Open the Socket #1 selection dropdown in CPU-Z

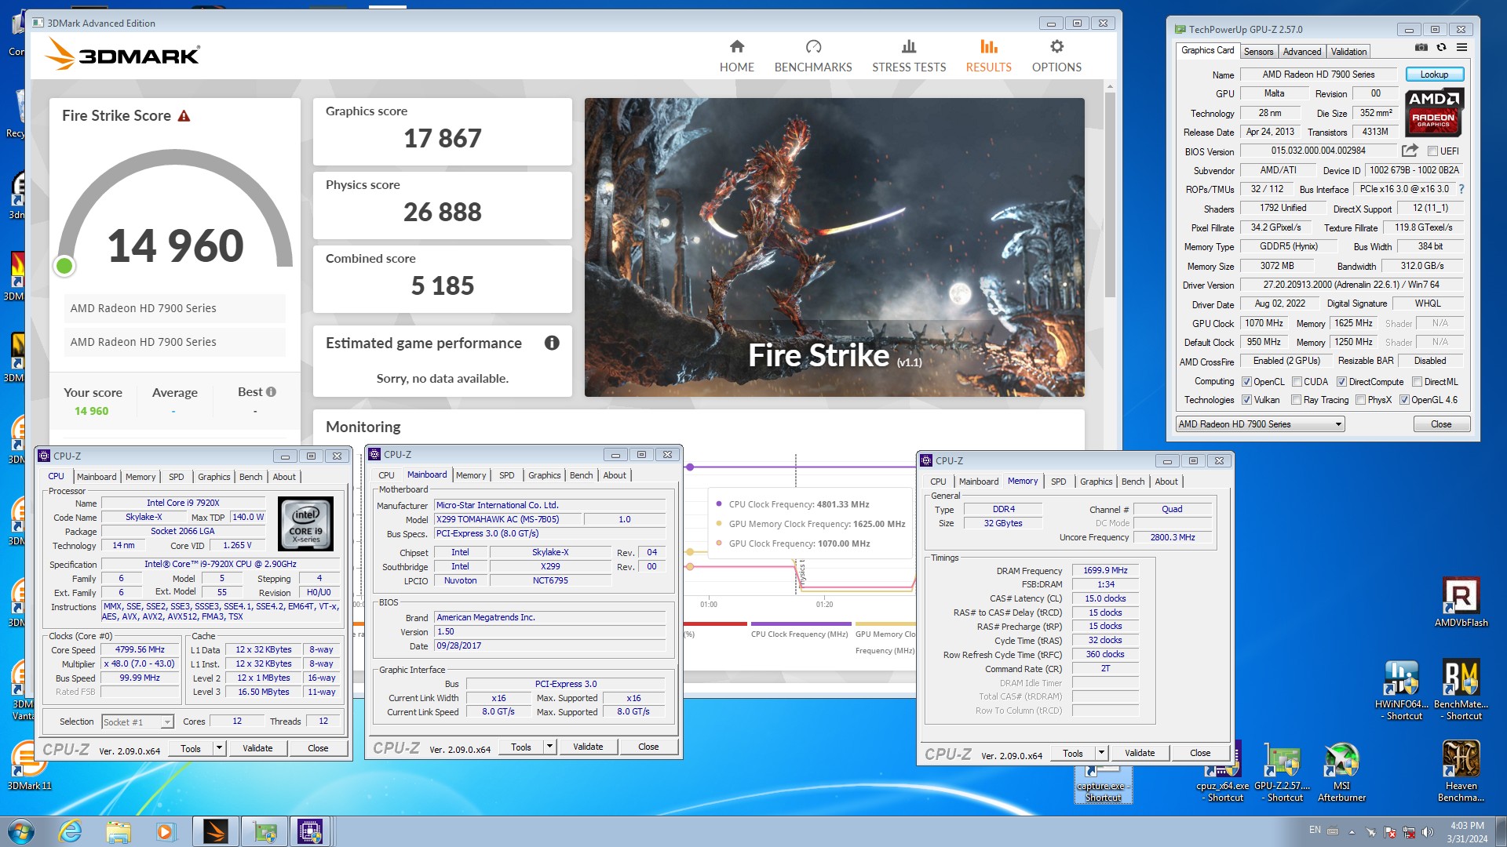coord(137,722)
